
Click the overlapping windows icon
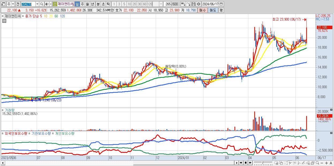(x=281, y=163)
